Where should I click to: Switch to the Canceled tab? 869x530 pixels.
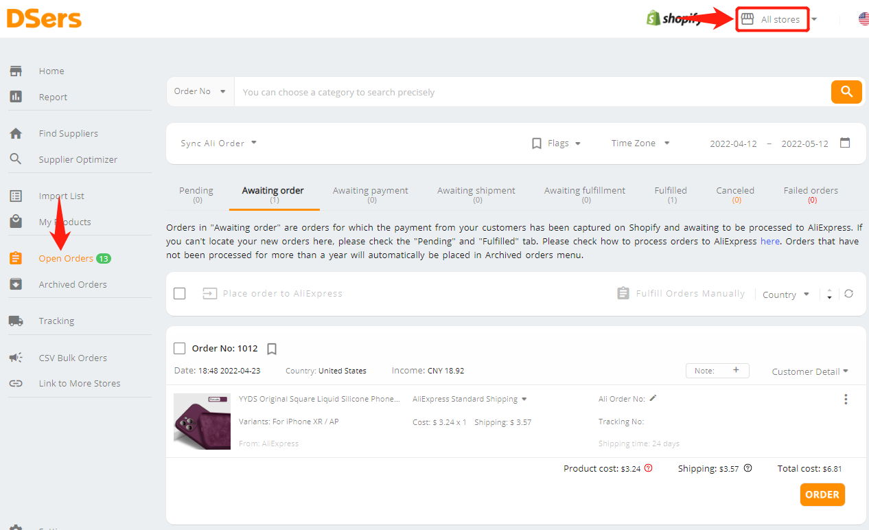pyautogui.click(x=735, y=194)
